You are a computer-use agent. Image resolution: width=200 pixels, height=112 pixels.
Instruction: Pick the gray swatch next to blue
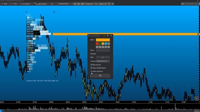coord(109,44)
